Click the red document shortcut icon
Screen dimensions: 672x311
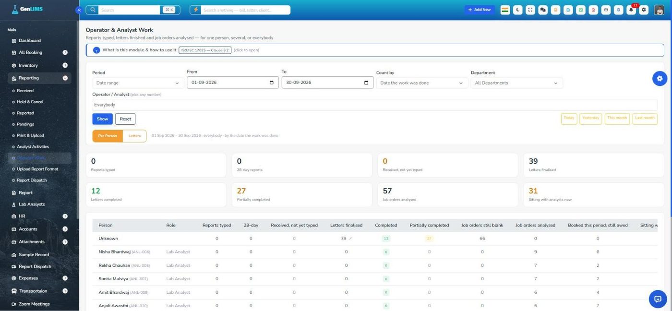click(x=594, y=10)
